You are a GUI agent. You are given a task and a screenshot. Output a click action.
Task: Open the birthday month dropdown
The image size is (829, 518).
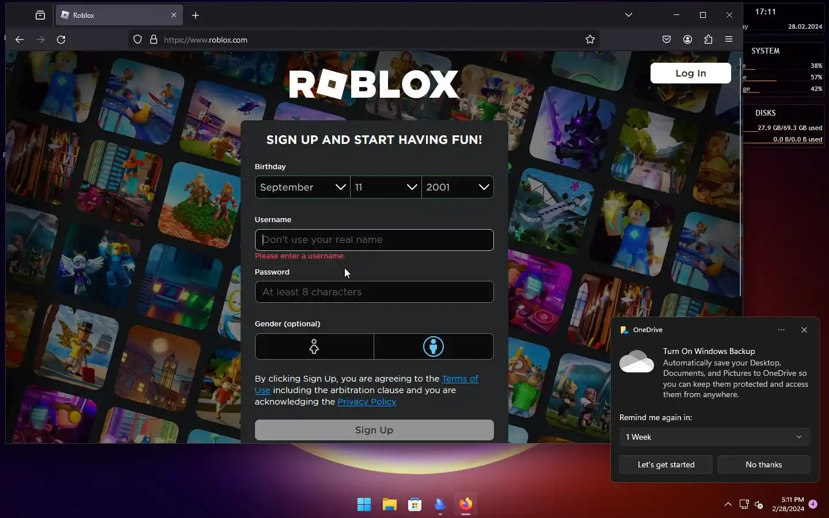(x=303, y=187)
